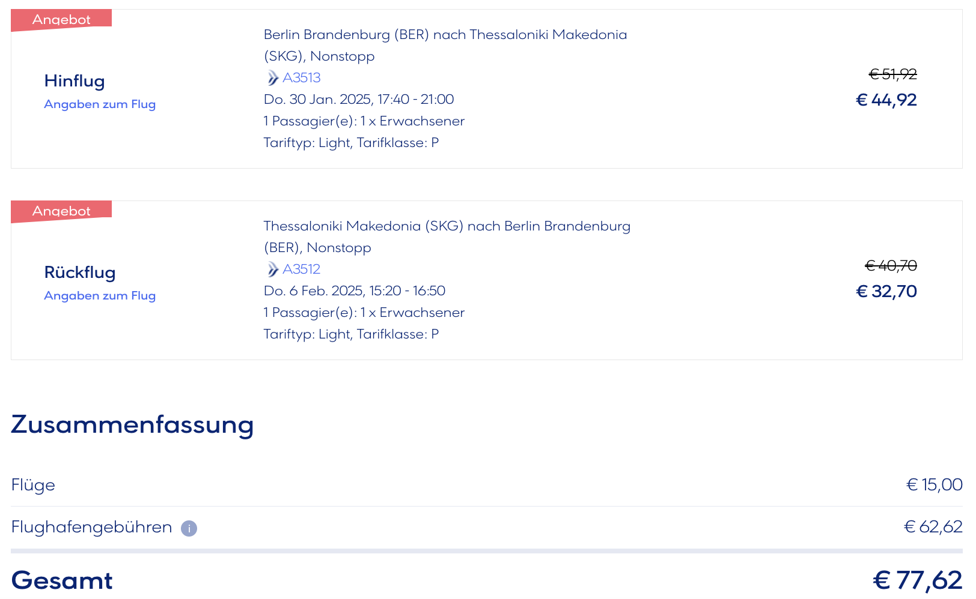Click the Zusammenfassung heading
Screen dimensions: 976x599
click(x=132, y=424)
